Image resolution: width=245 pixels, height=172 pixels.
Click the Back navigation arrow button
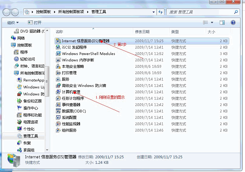[x=7, y=12]
